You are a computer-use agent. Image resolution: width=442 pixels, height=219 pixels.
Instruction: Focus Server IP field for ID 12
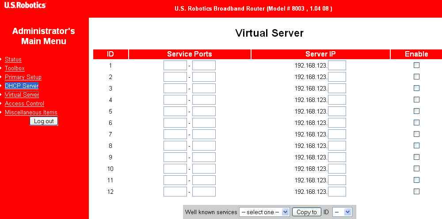[337, 192]
